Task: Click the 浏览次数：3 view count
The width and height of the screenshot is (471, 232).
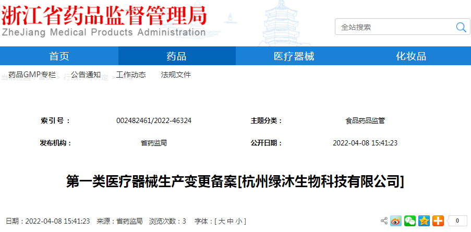Action: click(167, 222)
